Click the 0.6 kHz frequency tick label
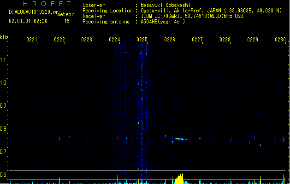The height and width of the screenshot is (184, 290). pyautogui.click(x=3, y=175)
